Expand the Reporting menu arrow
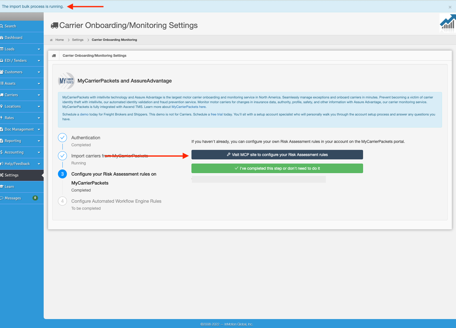 (39, 141)
